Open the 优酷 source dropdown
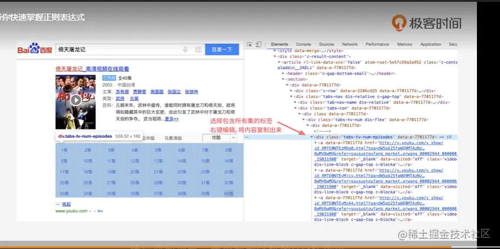The width and height of the screenshot is (500, 249). (220, 138)
